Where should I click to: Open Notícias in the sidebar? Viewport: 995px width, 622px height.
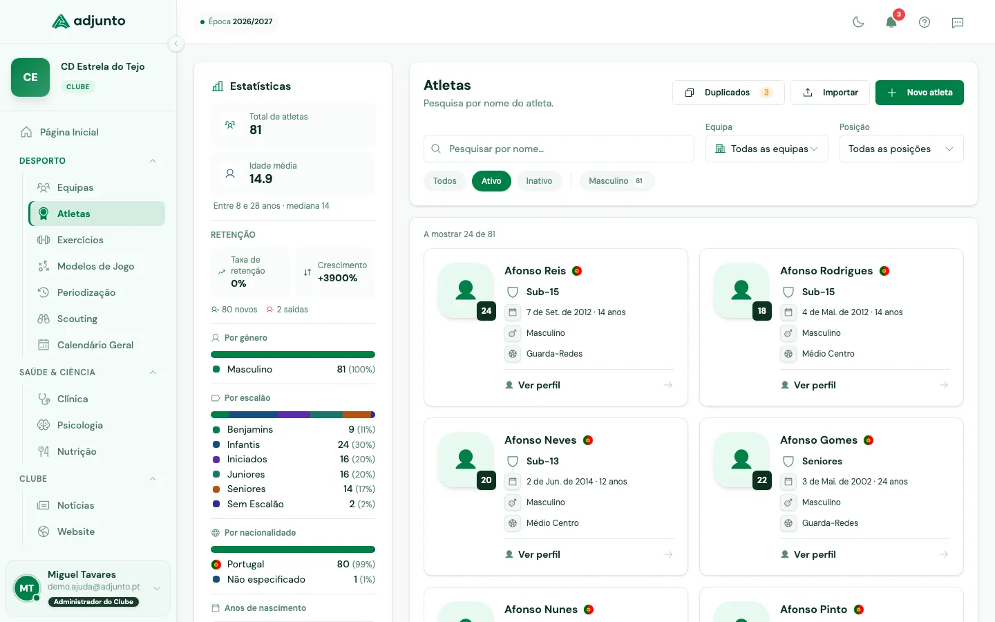[97, 505]
